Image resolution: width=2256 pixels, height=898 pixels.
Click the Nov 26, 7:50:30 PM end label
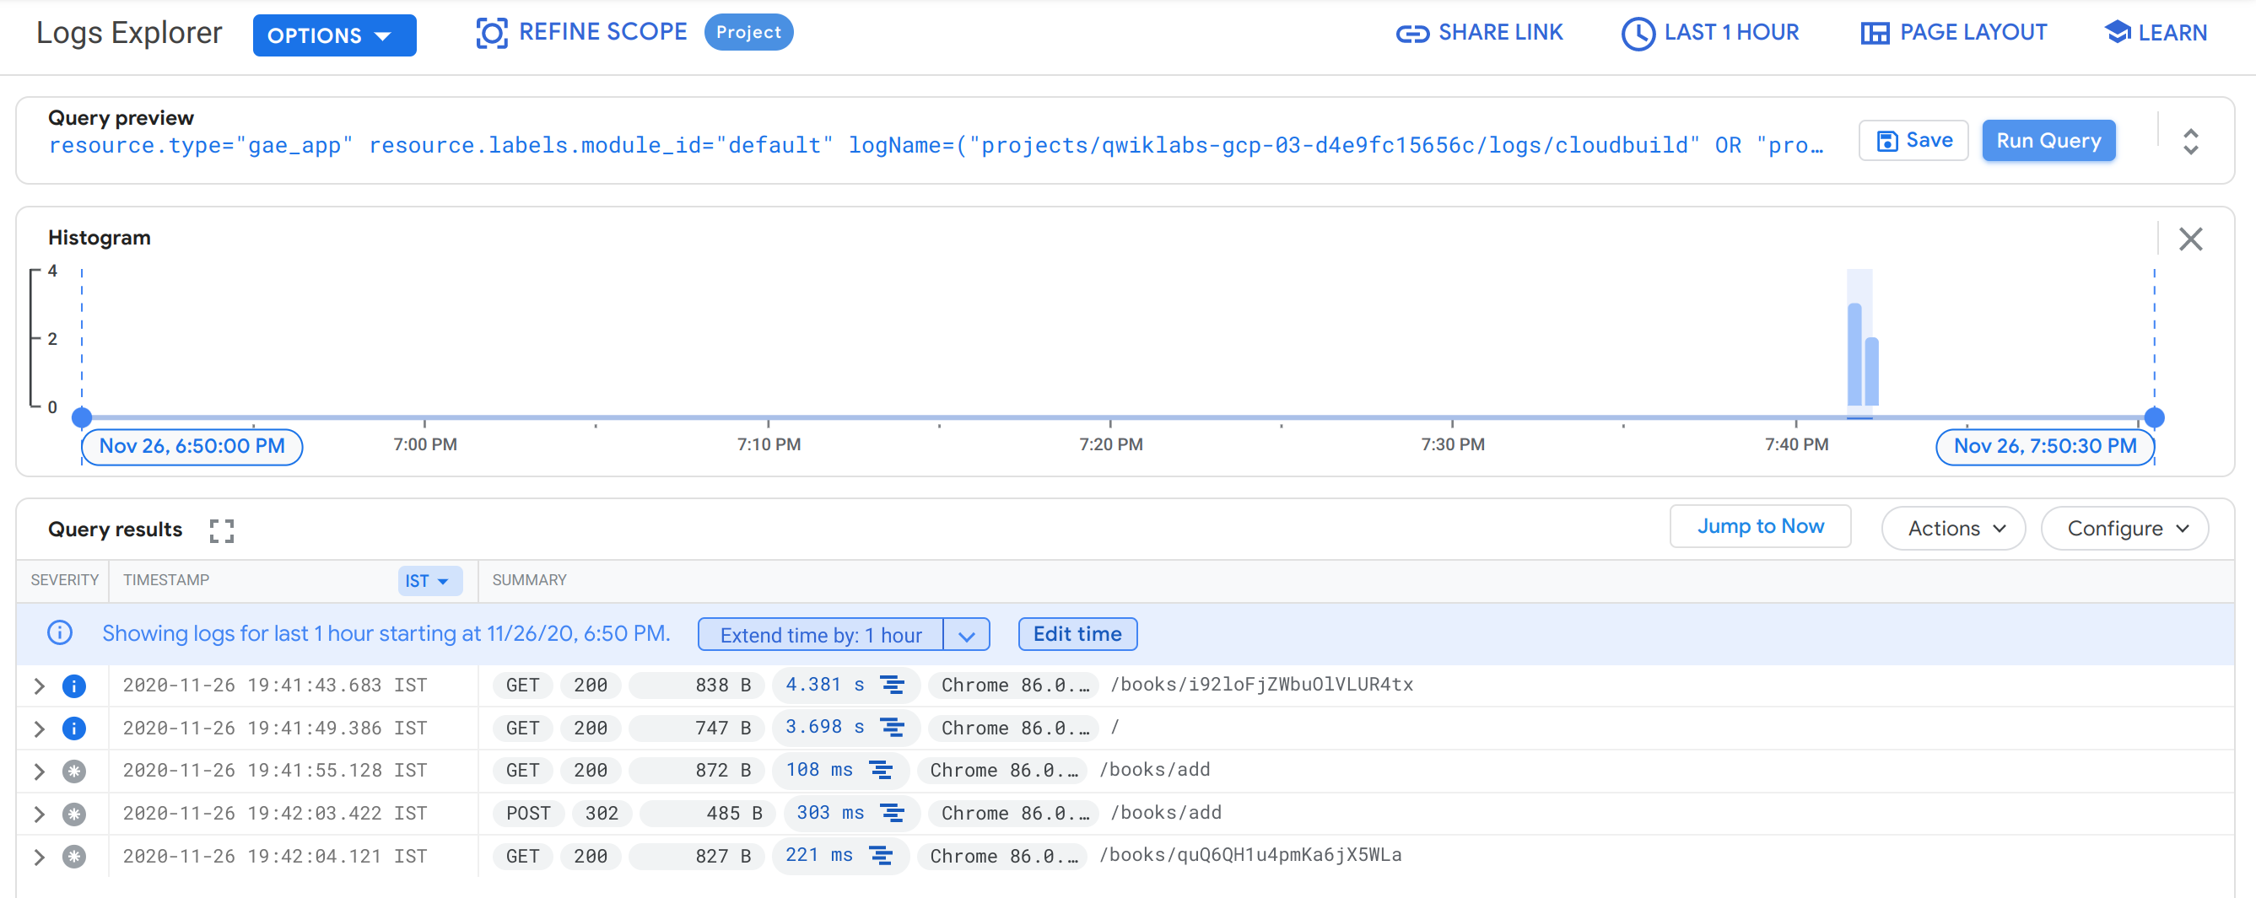(2044, 445)
